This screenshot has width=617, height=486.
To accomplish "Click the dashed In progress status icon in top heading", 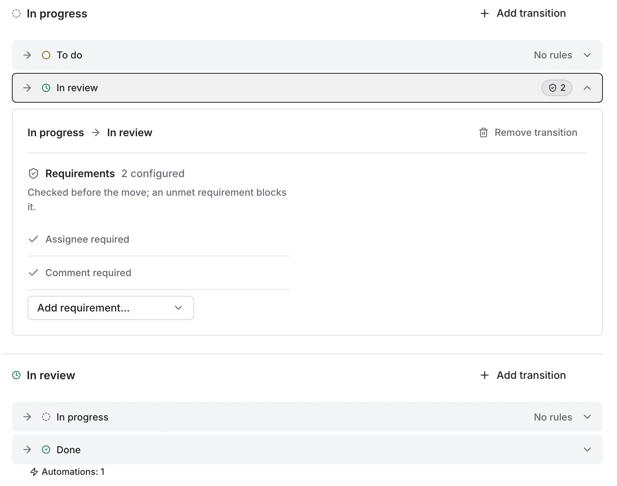I will pos(16,14).
